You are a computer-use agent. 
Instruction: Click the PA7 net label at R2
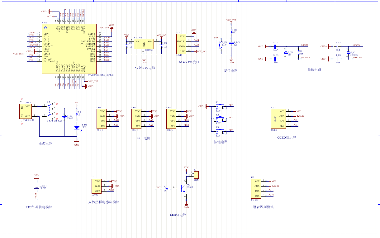158,187
